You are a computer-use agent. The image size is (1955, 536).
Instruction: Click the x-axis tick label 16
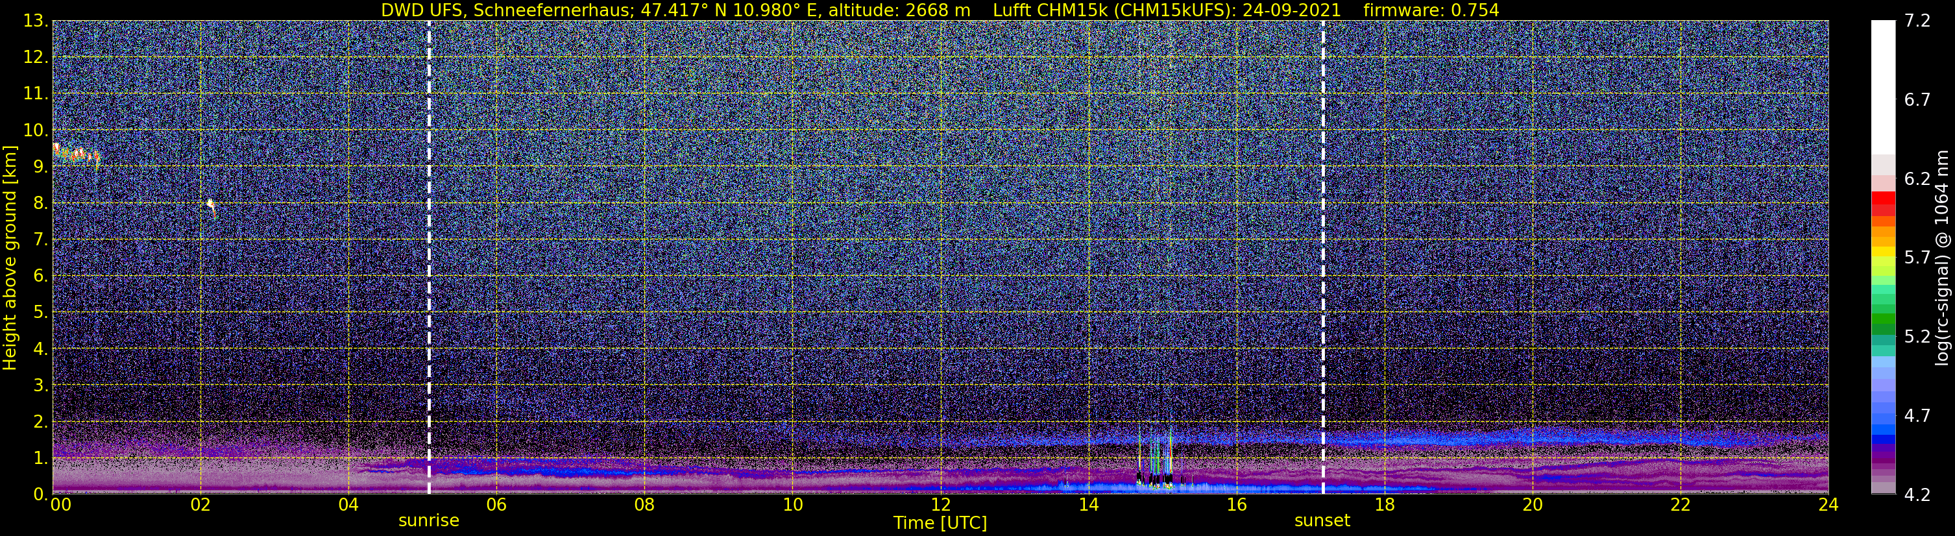tap(1236, 505)
